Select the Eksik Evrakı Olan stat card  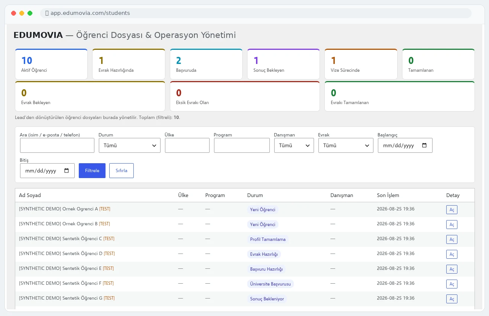245,96
